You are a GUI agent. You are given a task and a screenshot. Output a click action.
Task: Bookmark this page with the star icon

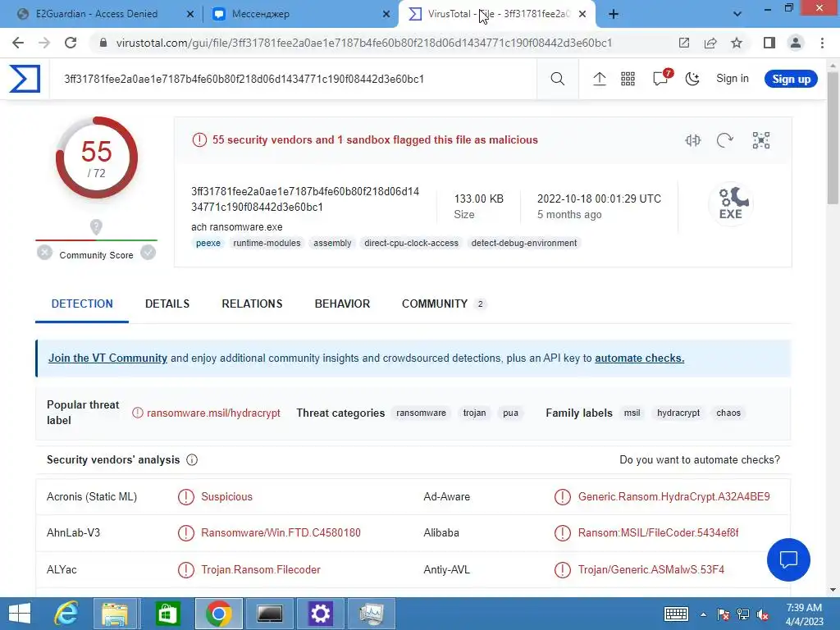[x=737, y=43]
